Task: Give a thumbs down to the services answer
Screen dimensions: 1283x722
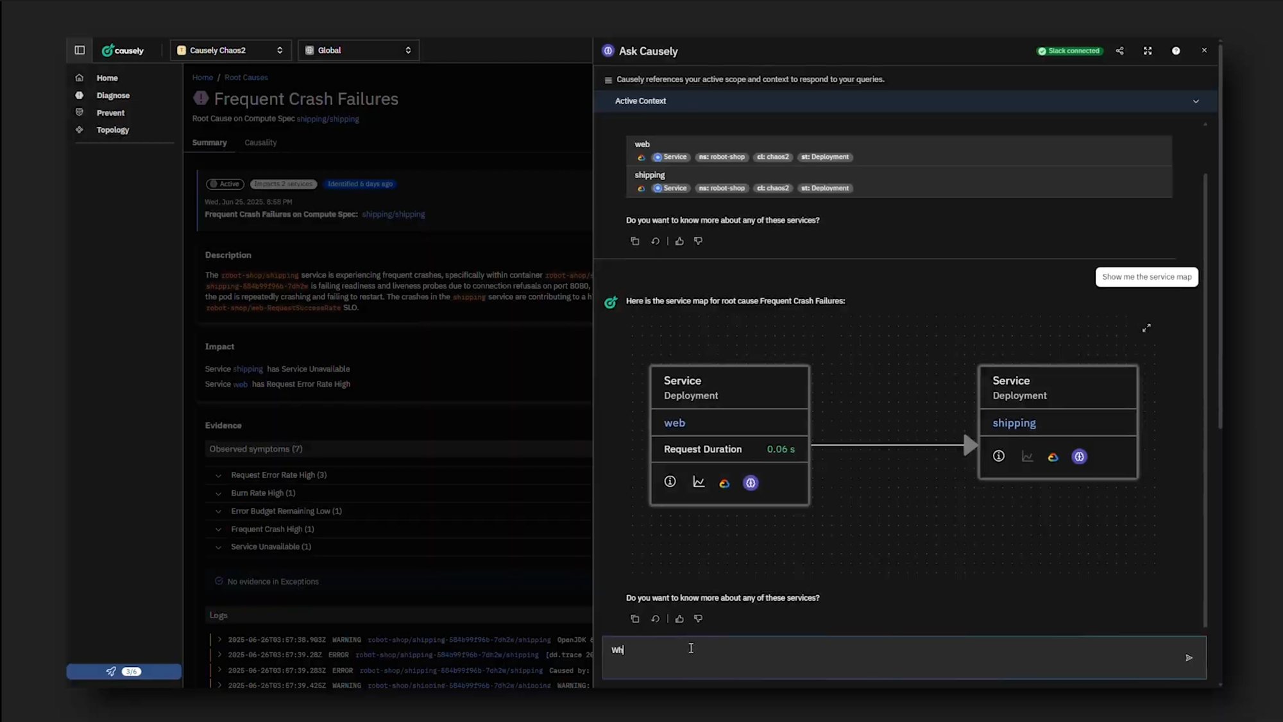Action: point(699,240)
